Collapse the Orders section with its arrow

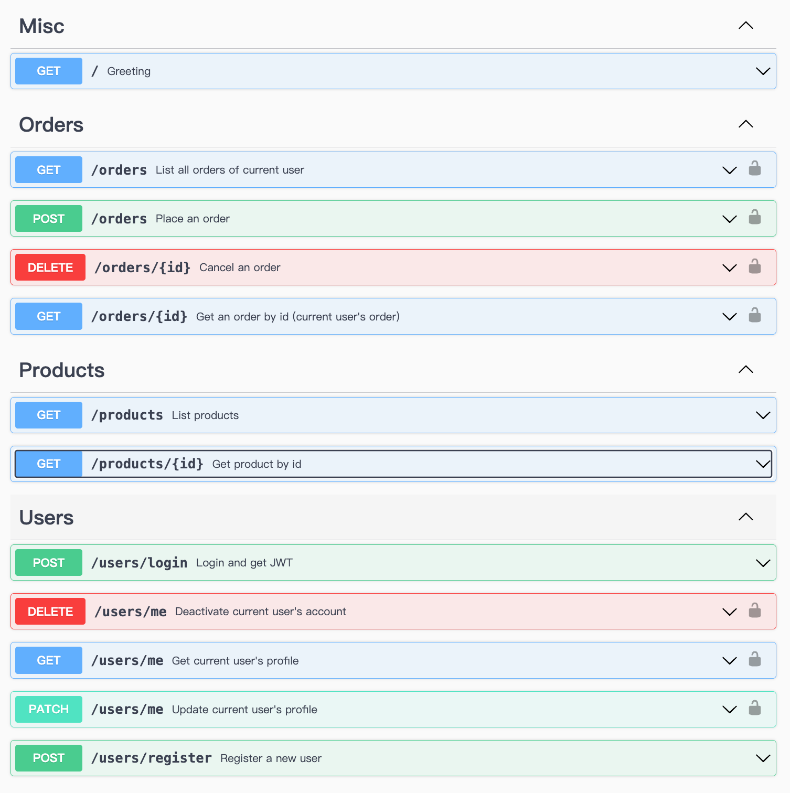pos(745,124)
